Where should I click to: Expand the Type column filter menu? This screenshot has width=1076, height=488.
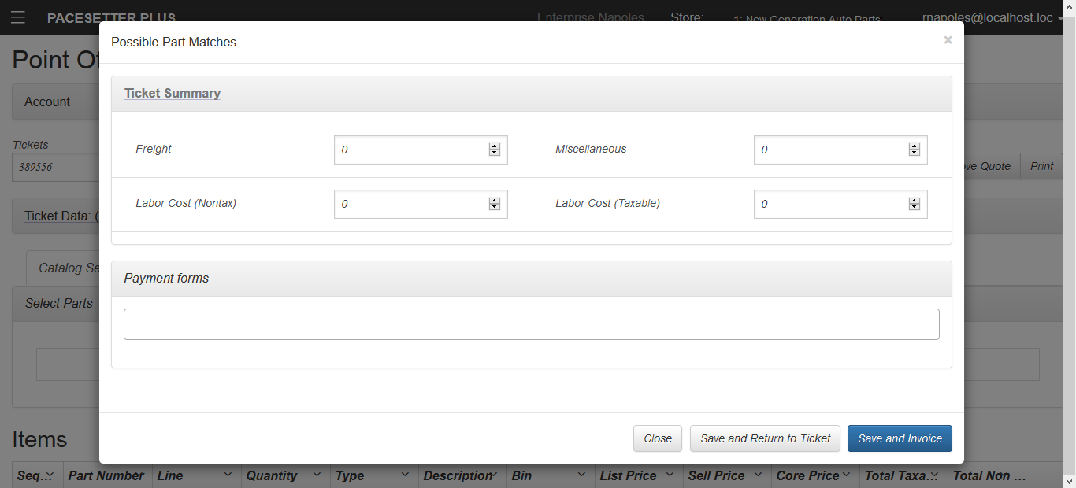click(x=405, y=475)
